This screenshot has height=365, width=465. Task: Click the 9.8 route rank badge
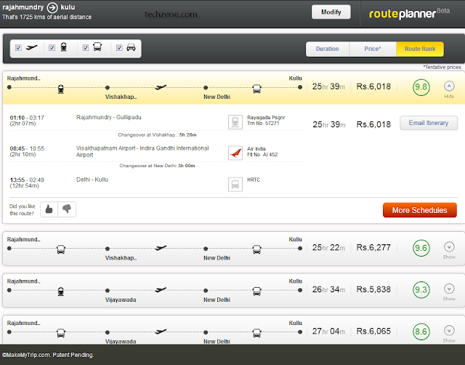pyautogui.click(x=421, y=87)
